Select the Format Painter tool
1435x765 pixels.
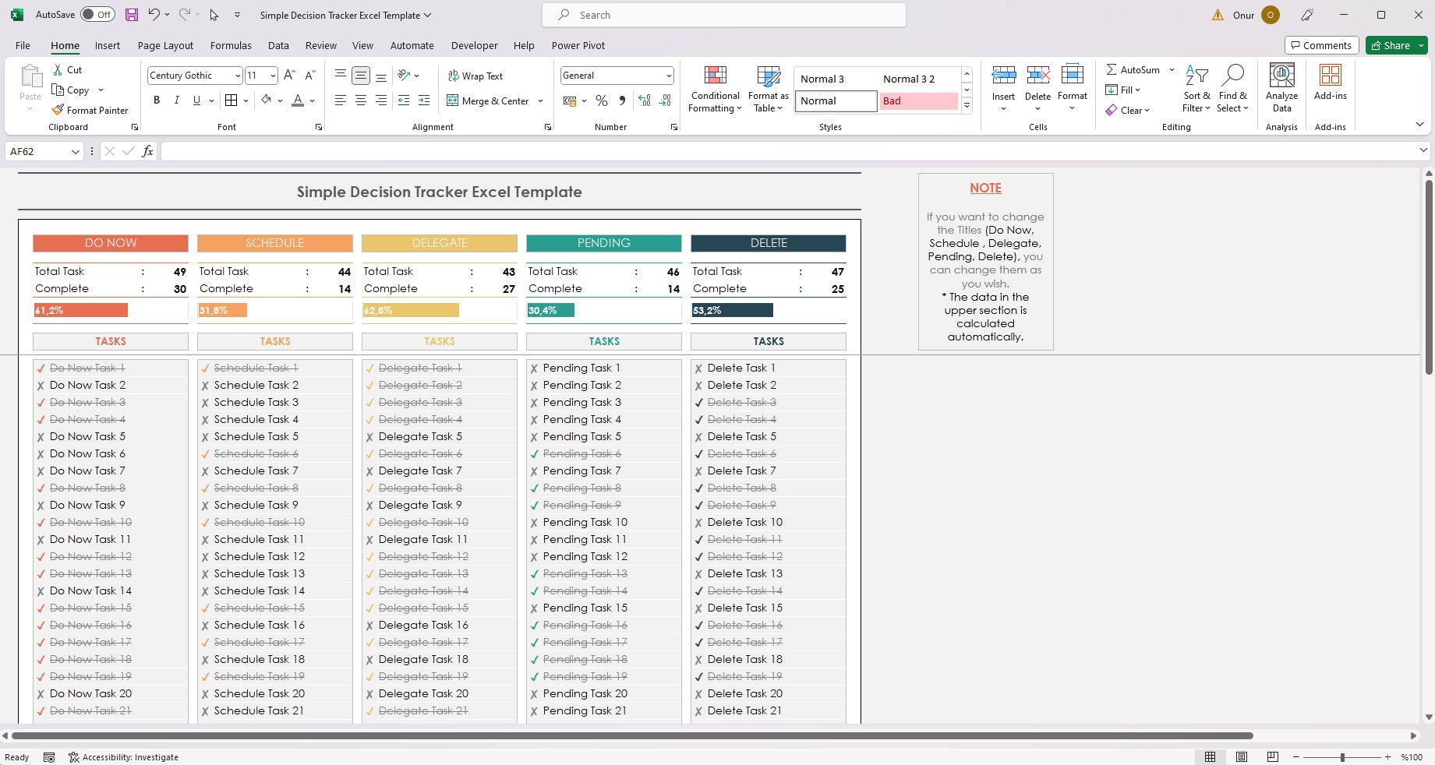[90, 110]
